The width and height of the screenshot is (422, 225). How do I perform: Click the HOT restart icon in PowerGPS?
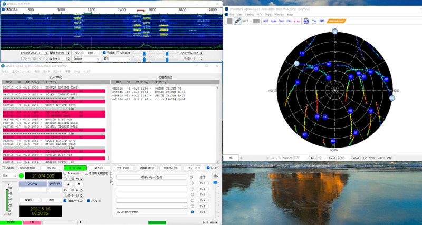(x=266, y=21)
